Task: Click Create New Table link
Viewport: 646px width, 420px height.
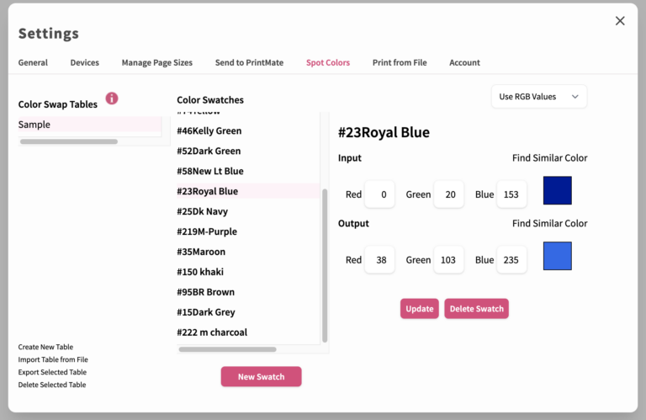Action: click(x=45, y=347)
